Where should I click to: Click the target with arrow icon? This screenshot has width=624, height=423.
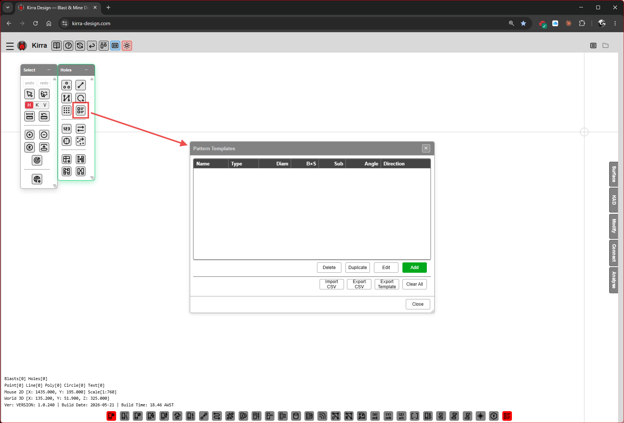click(x=37, y=160)
